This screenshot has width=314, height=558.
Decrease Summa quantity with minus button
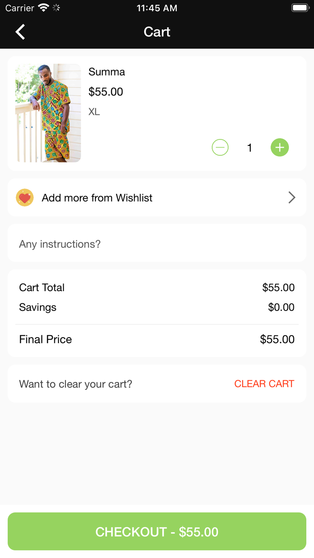click(220, 148)
